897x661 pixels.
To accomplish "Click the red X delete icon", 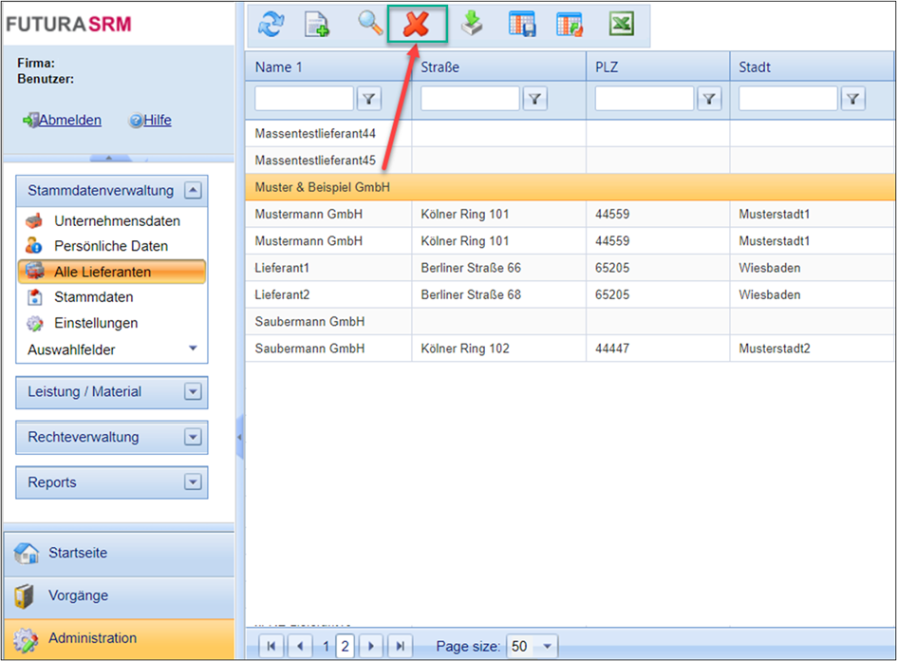I will (x=416, y=25).
